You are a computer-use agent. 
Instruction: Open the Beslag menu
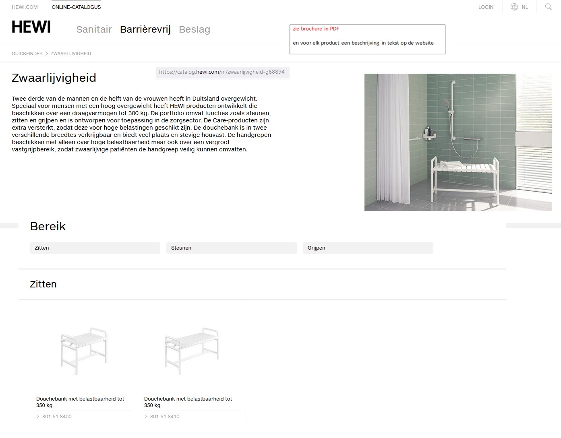pyautogui.click(x=195, y=29)
